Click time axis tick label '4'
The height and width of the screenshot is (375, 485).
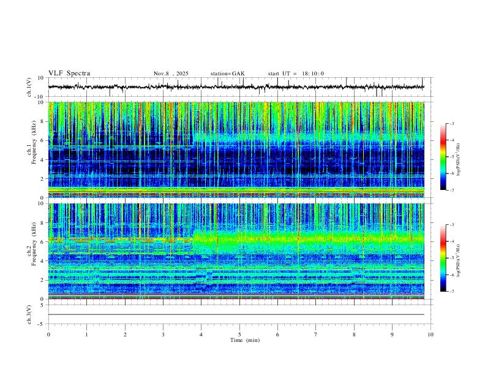pyautogui.click(x=201, y=335)
